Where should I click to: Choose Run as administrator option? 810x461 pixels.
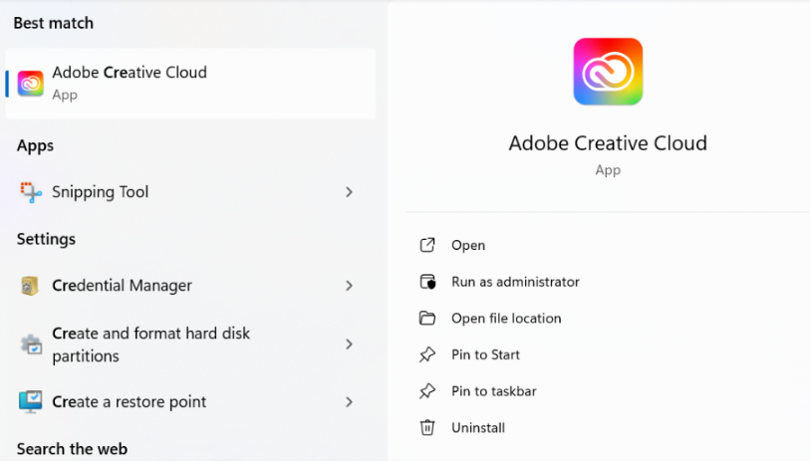[515, 282]
